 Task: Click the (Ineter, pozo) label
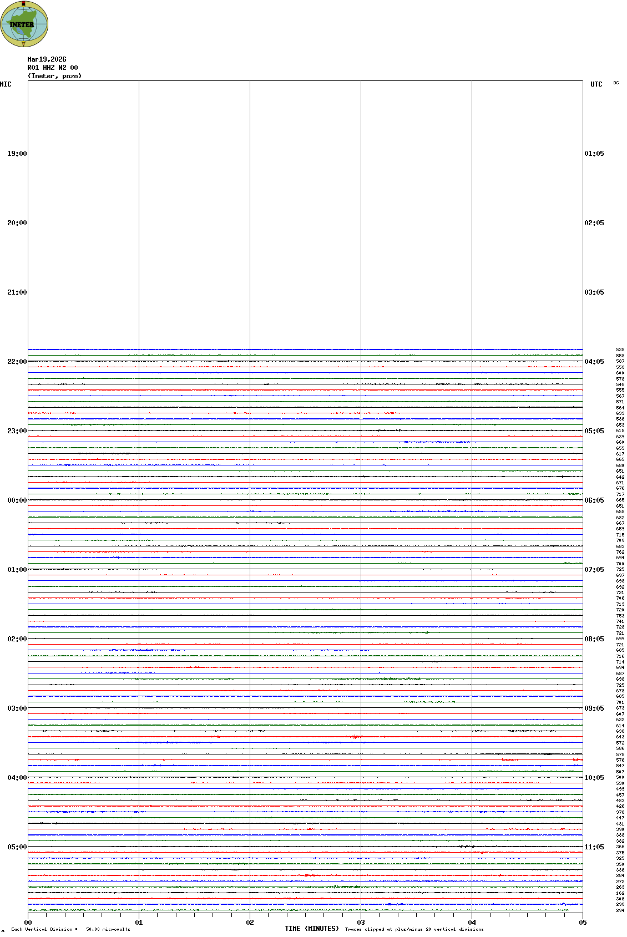54,76
